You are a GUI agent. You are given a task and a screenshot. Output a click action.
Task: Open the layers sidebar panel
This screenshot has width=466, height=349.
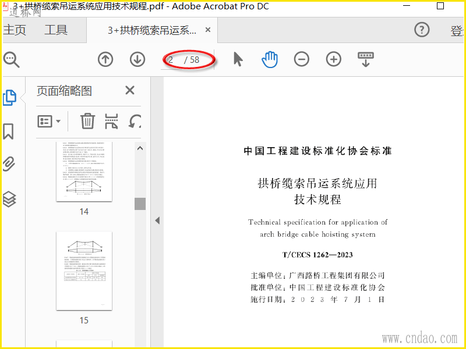(x=9, y=199)
